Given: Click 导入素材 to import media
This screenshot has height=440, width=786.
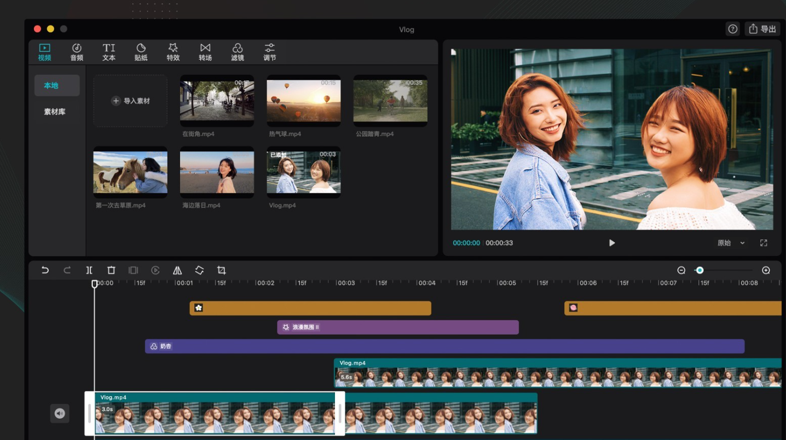Looking at the screenshot, I should tap(130, 101).
